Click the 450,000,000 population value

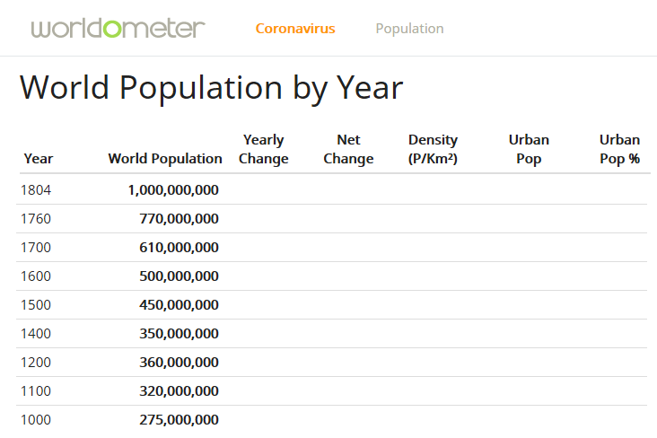179,304
